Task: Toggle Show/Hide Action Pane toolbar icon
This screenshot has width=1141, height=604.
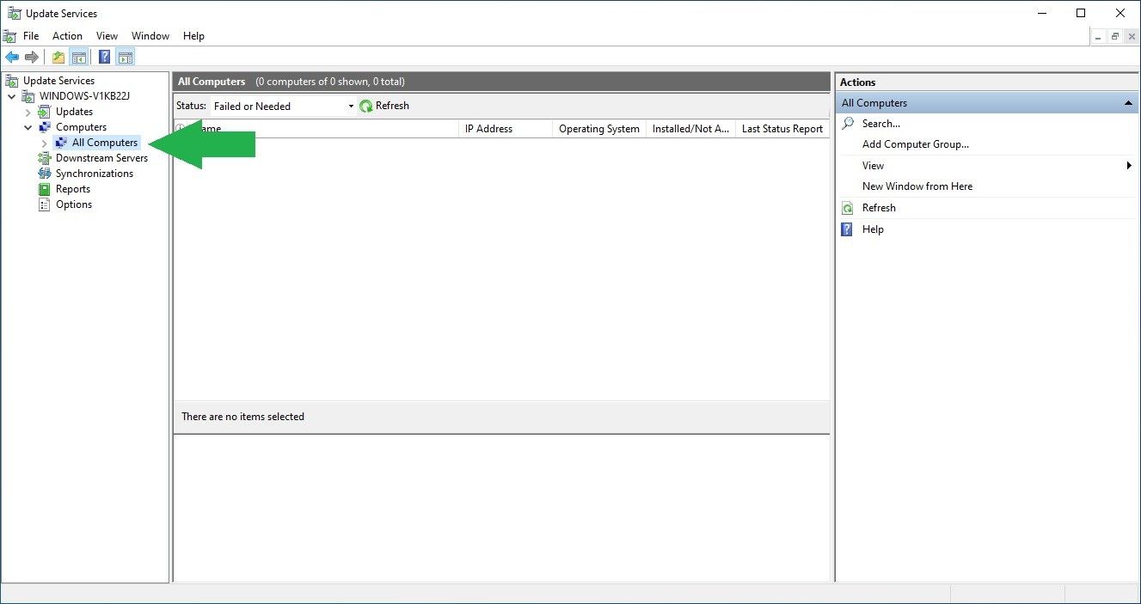Action: point(126,58)
